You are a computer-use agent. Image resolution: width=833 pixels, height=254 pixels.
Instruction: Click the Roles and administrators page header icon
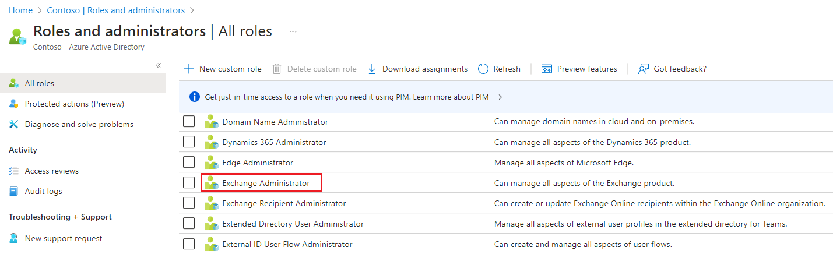[18, 36]
